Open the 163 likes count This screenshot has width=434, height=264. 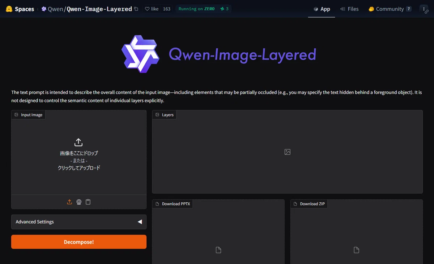pyautogui.click(x=166, y=9)
